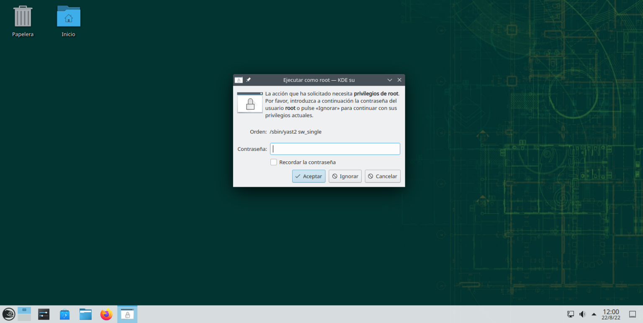Open the Inicio home folder

tap(68, 17)
